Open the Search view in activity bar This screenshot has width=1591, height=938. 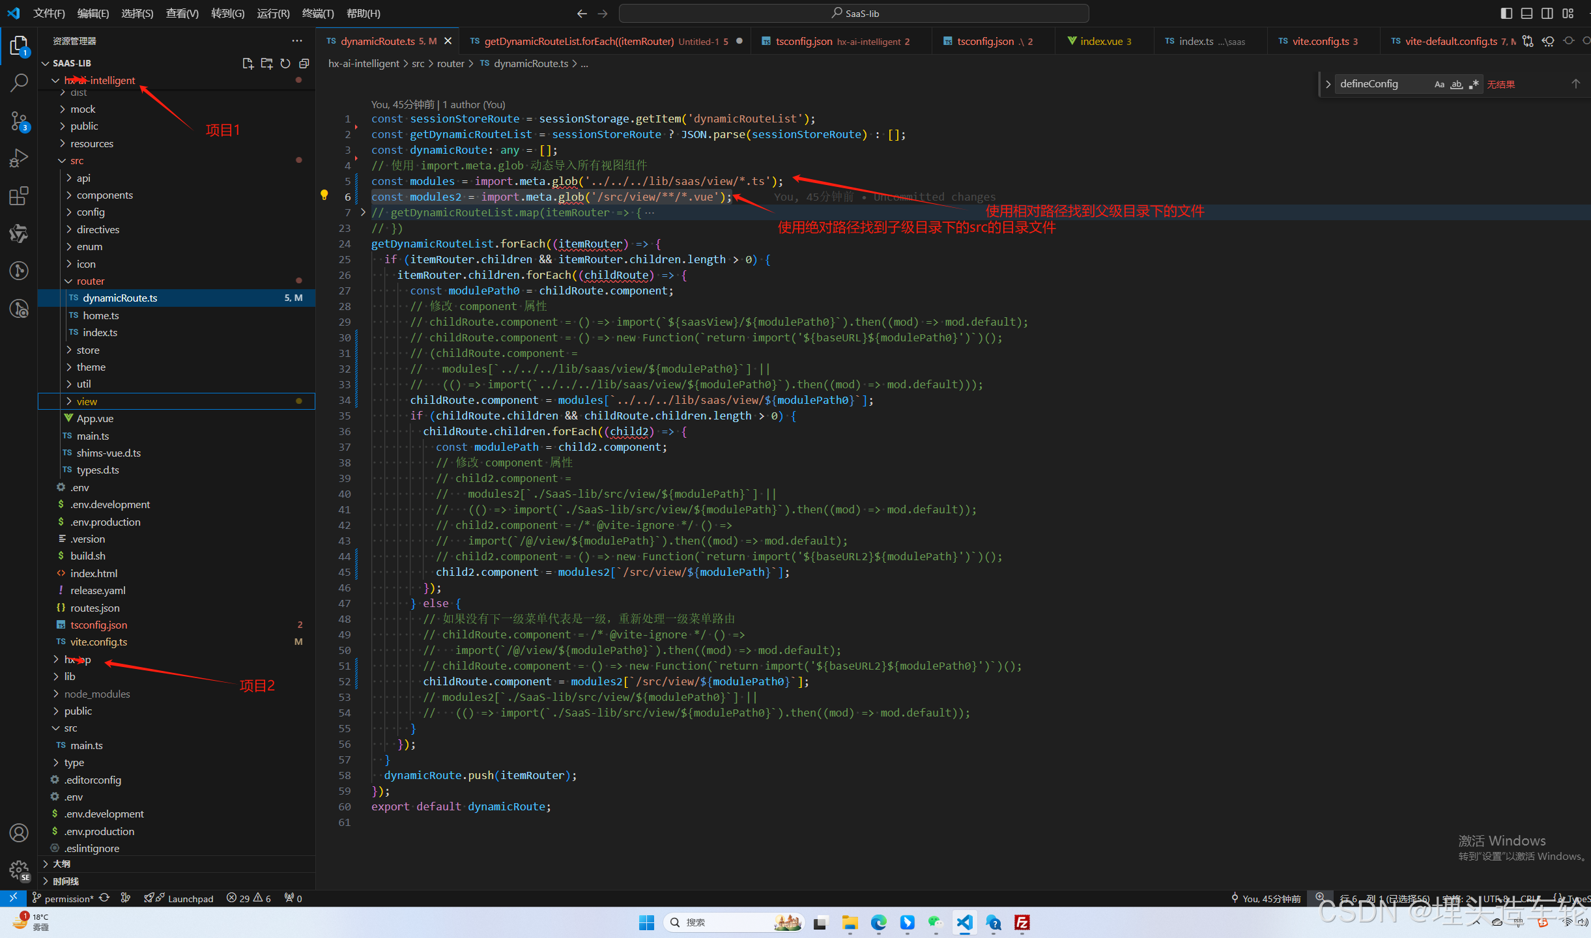pyautogui.click(x=19, y=83)
